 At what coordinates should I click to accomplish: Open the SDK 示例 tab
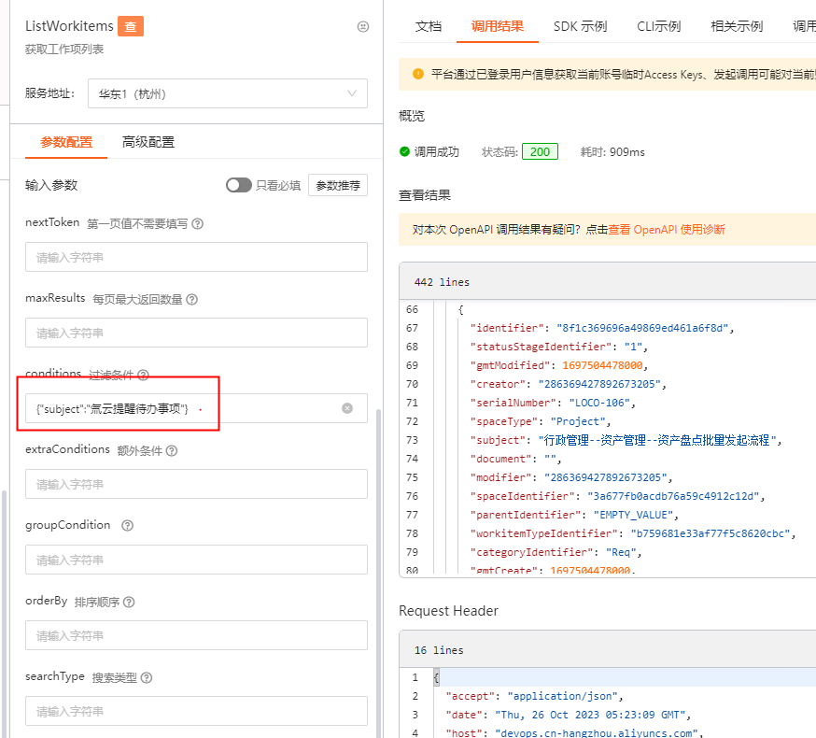pyautogui.click(x=580, y=26)
